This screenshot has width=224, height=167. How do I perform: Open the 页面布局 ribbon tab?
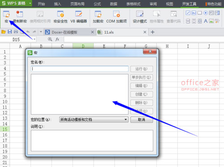click(78, 4)
